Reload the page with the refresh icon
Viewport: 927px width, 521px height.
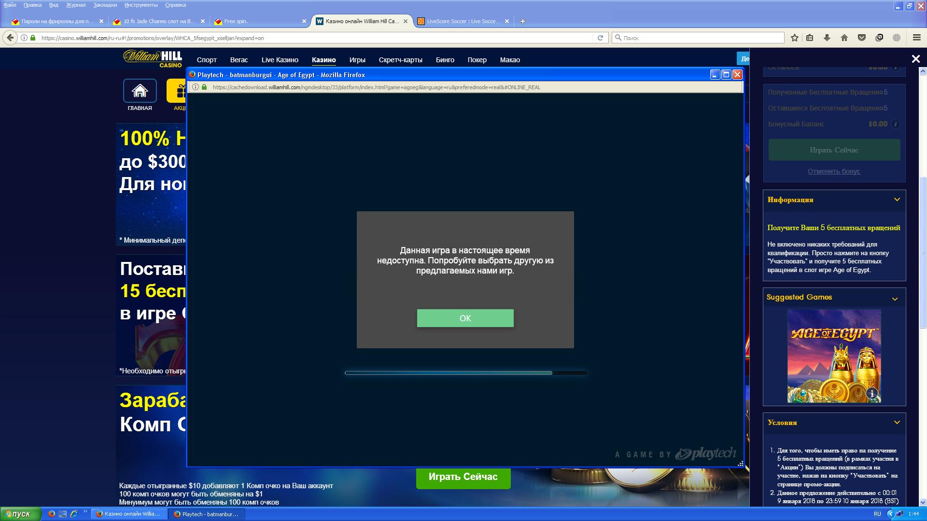[600, 38]
